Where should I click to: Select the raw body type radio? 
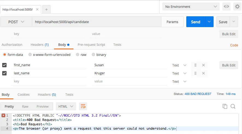(x=78, y=55)
